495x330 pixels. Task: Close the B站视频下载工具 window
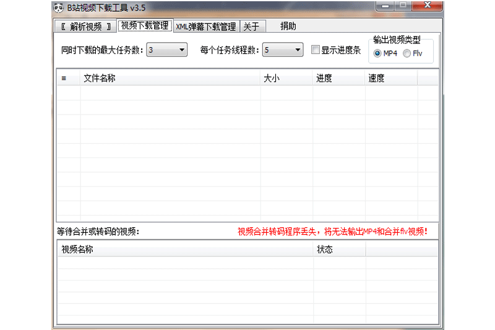pos(427,6)
